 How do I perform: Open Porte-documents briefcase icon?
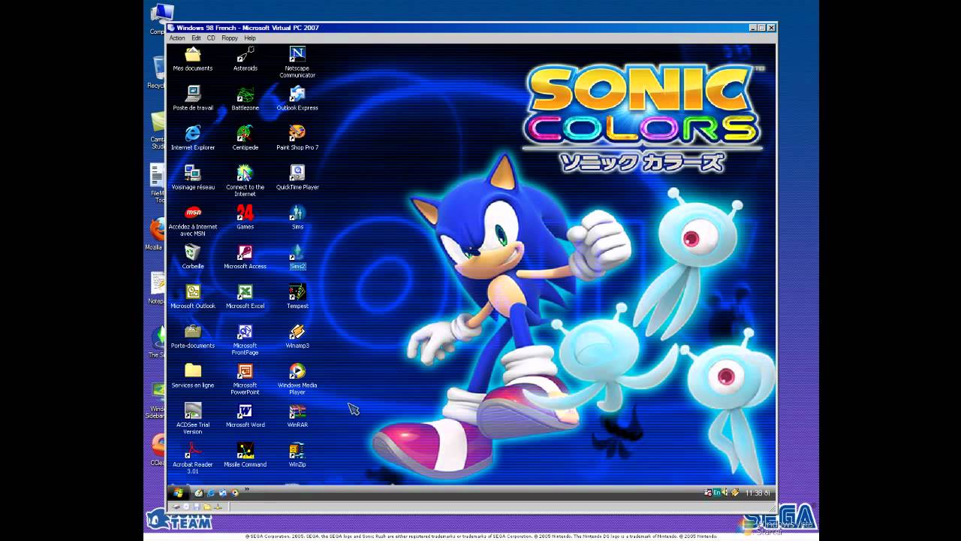[193, 337]
